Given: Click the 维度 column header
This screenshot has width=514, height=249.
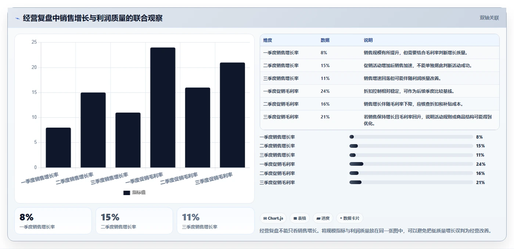Looking at the screenshot, I should pyautogui.click(x=268, y=40).
